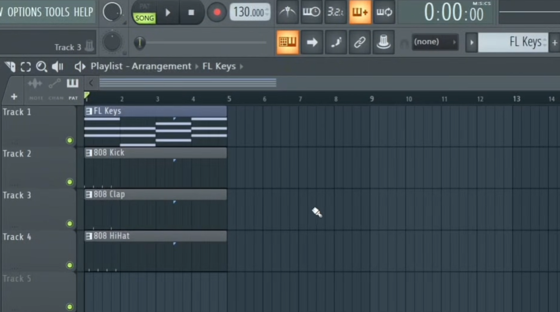Click the plus button under playlist toolbar

pyautogui.click(x=14, y=96)
